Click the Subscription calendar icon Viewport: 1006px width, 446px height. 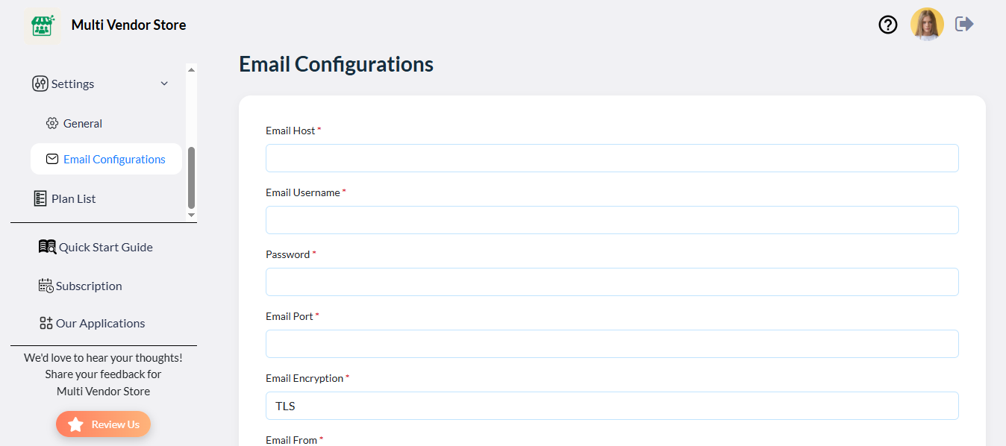(x=46, y=286)
